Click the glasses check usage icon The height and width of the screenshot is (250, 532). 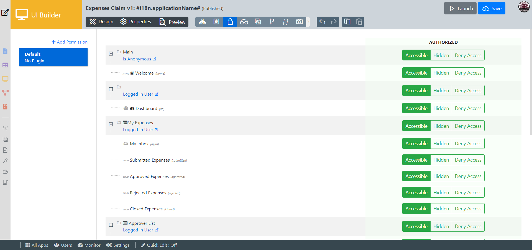[244, 22]
